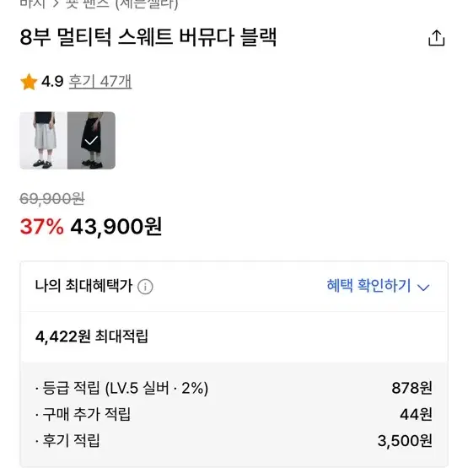Go to 바지 breadcrumb category

33,4
